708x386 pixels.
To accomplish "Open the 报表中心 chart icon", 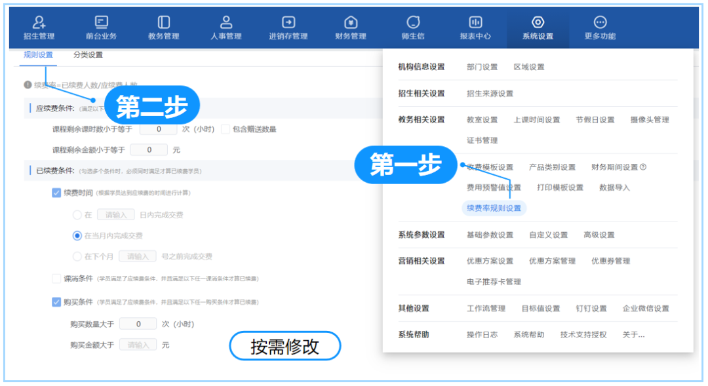I will pos(475,23).
